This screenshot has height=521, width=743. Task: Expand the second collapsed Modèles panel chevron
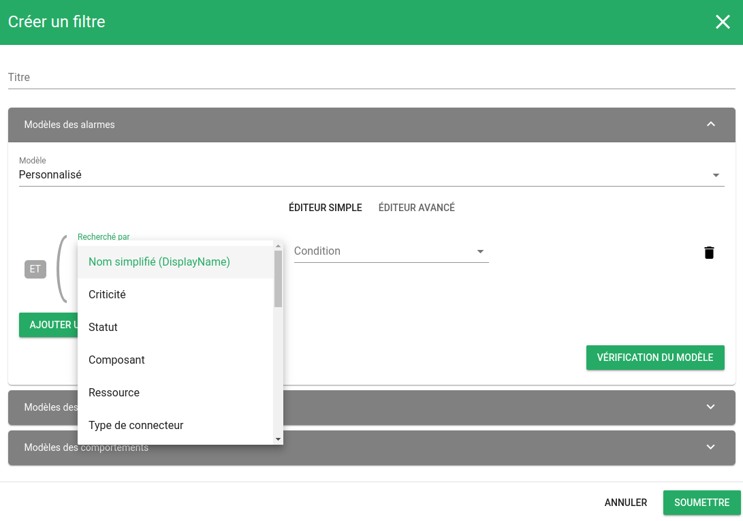coord(711,407)
